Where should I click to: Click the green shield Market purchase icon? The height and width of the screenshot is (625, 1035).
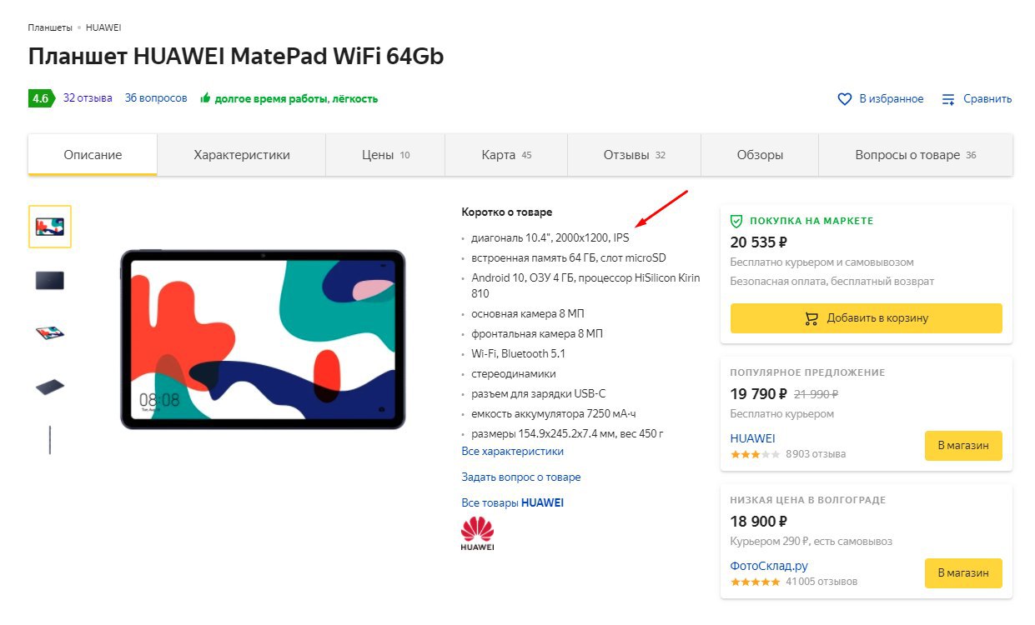[x=736, y=221]
